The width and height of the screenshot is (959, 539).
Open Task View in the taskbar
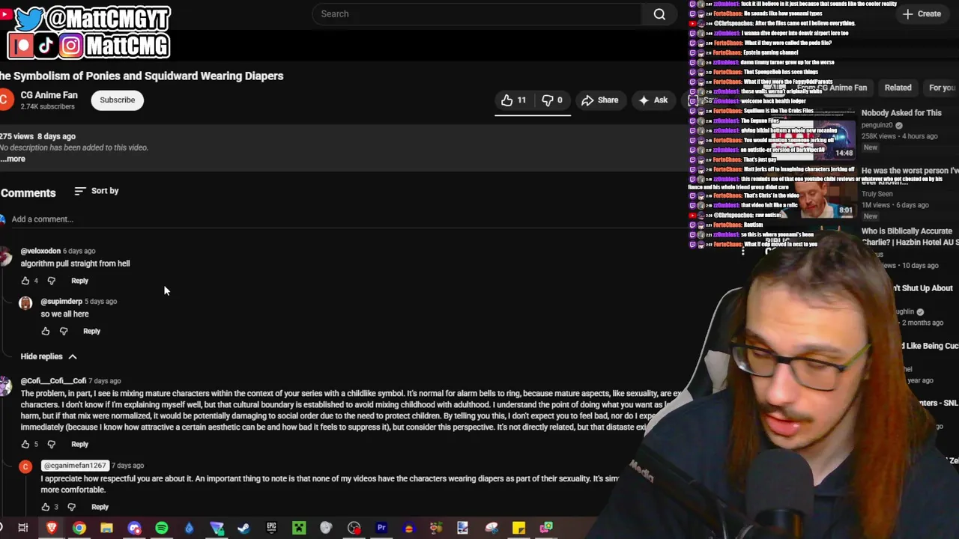tap(23, 528)
